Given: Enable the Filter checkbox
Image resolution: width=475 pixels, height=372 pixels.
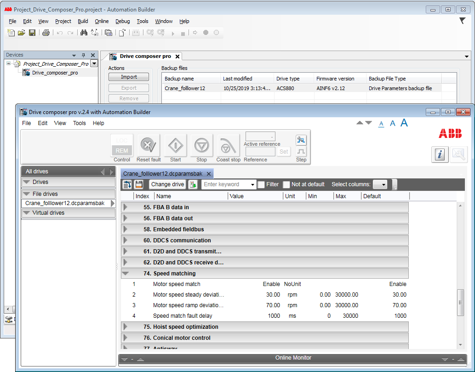Looking at the screenshot, I should pyautogui.click(x=261, y=184).
